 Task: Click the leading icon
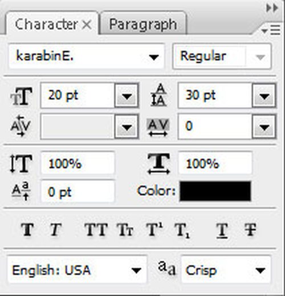click(158, 95)
